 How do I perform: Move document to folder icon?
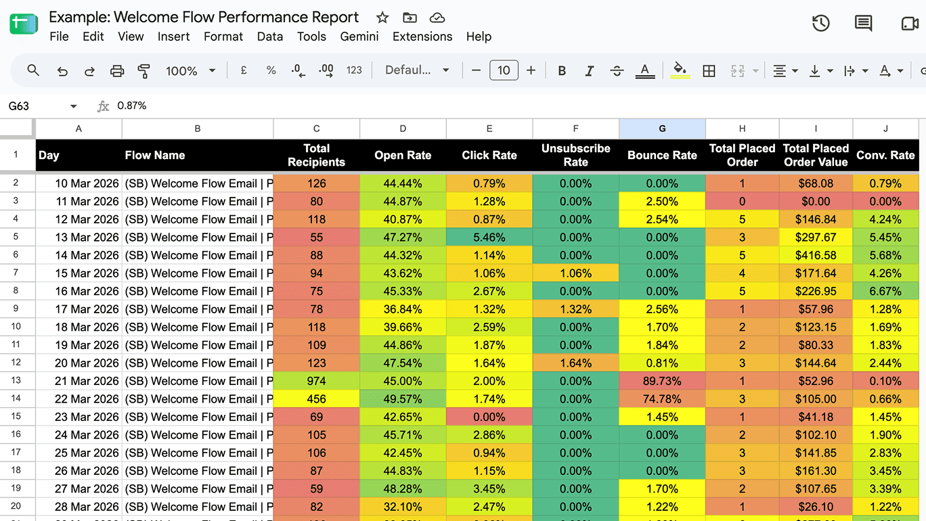click(410, 18)
